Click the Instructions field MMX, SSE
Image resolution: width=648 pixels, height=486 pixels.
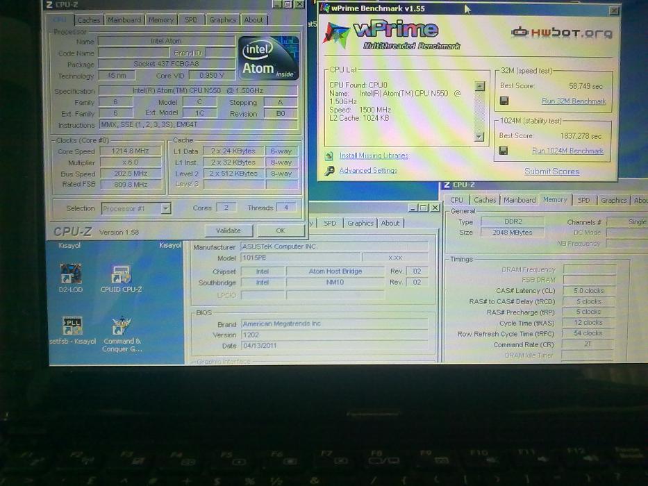coord(198,124)
